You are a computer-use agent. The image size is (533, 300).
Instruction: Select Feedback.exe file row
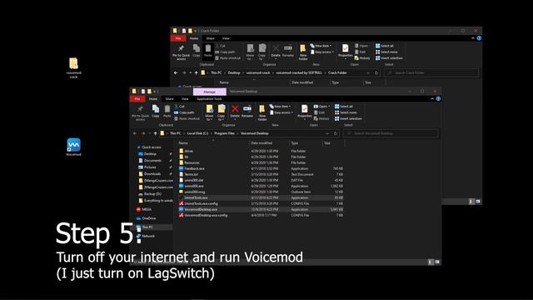[x=261, y=168]
